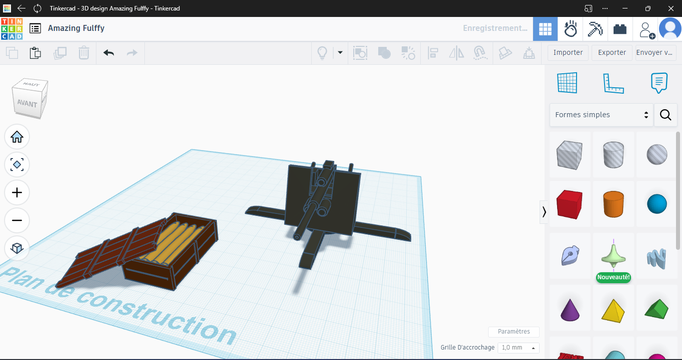Switch to the Bricks mode
This screenshot has height=360, width=682.
pyautogui.click(x=620, y=29)
